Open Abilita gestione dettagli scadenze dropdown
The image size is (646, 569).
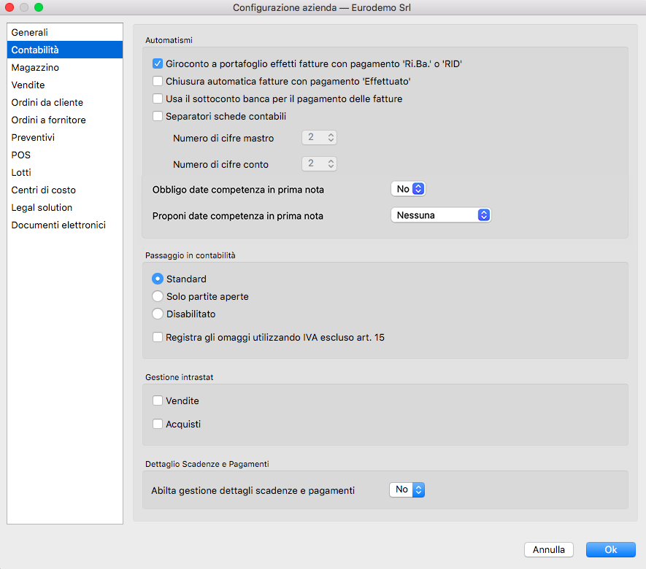407,490
